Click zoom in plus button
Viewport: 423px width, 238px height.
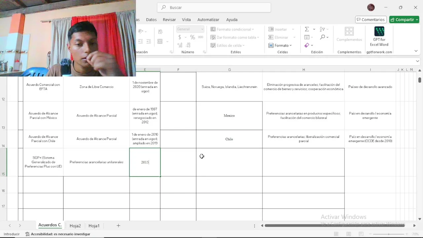[x=406, y=234]
